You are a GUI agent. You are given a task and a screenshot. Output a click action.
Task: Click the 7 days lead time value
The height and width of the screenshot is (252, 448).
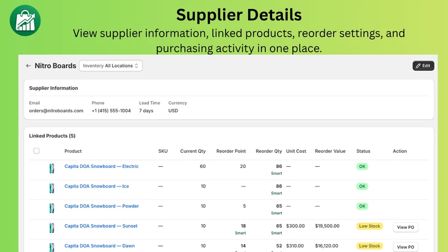click(x=146, y=110)
